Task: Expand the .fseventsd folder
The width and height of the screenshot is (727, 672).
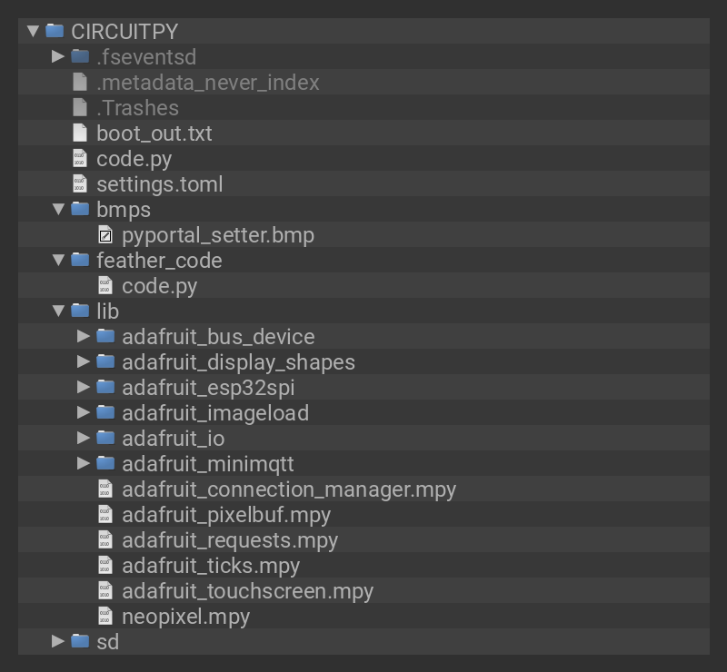Action: 58,57
